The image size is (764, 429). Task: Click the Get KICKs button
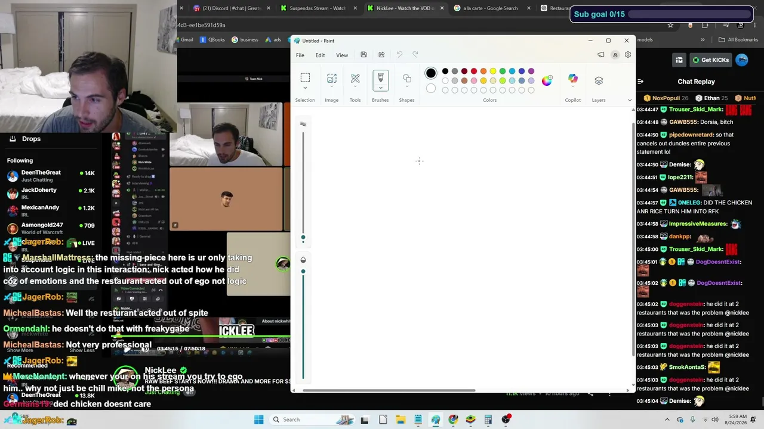tap(710, 60)
